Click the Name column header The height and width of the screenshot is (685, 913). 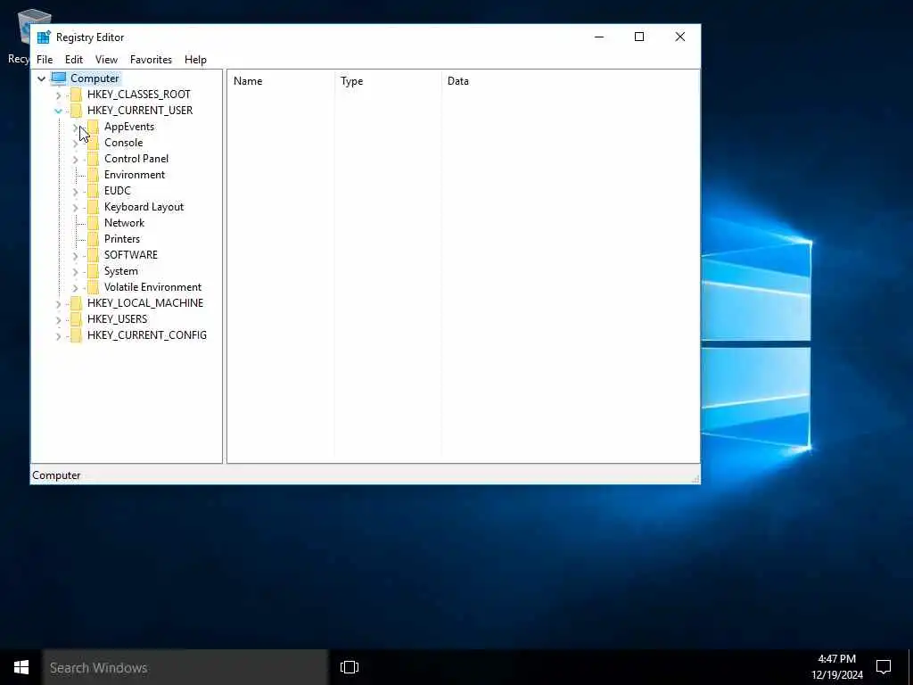pyautogui.click(x=281, y=81)
